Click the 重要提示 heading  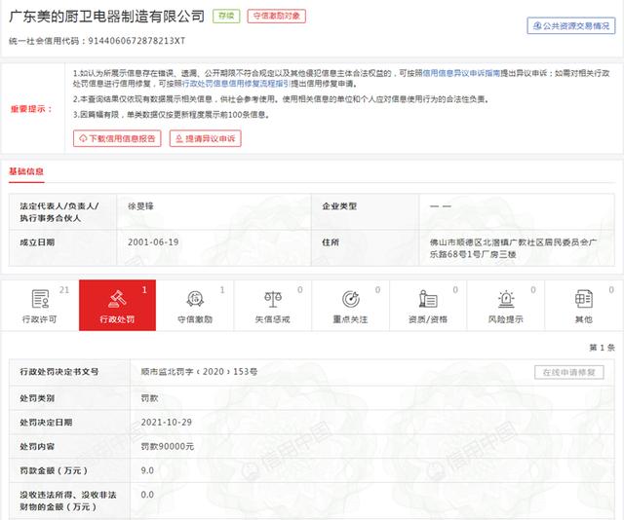point(31,109)
